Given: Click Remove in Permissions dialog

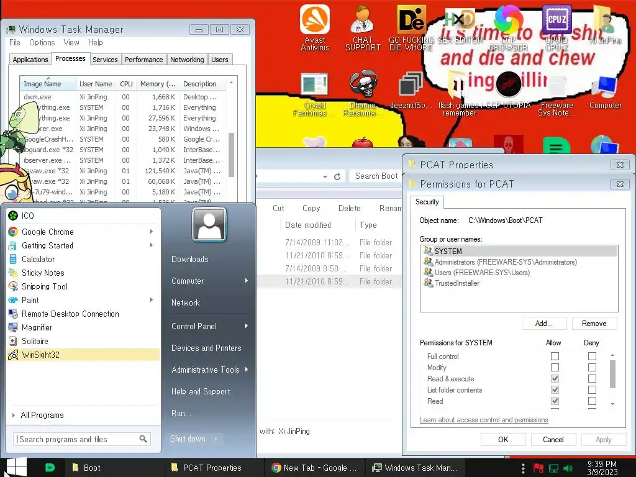Looking at the screenshot, I should pyautogui.click(x=594, y=323).
